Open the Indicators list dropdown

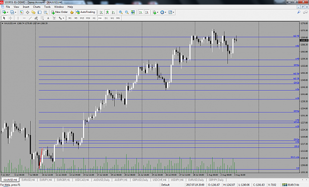point(155,12)
